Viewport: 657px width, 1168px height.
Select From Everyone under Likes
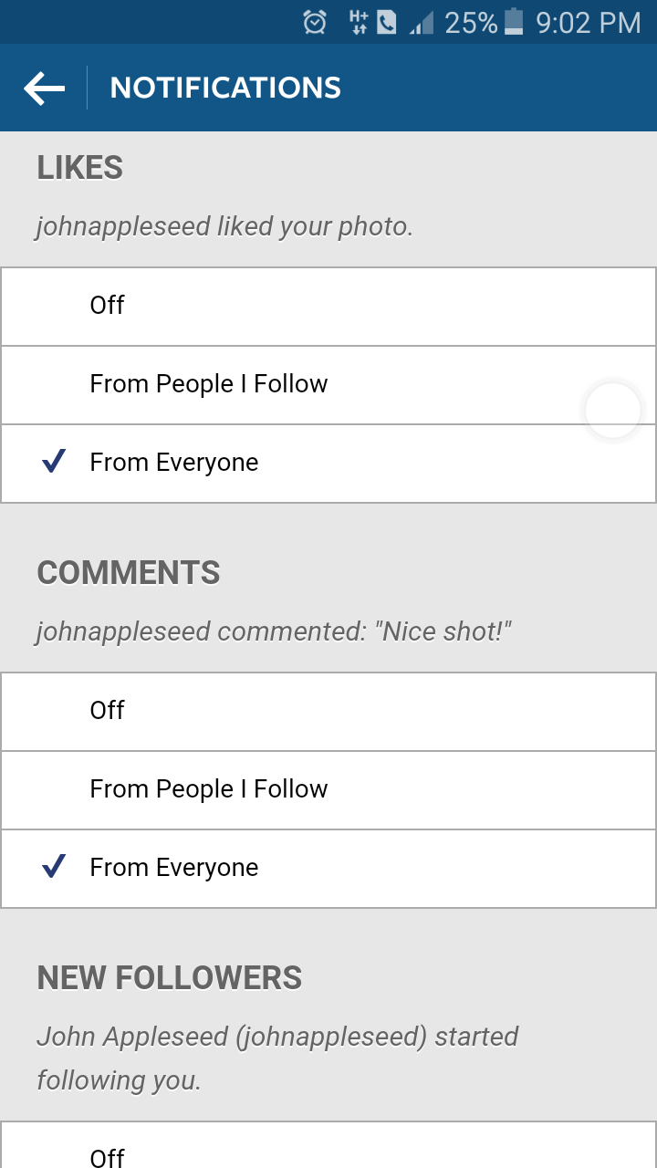(x=328, y=464)
